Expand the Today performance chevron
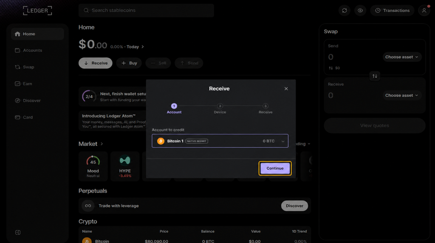 143,47
